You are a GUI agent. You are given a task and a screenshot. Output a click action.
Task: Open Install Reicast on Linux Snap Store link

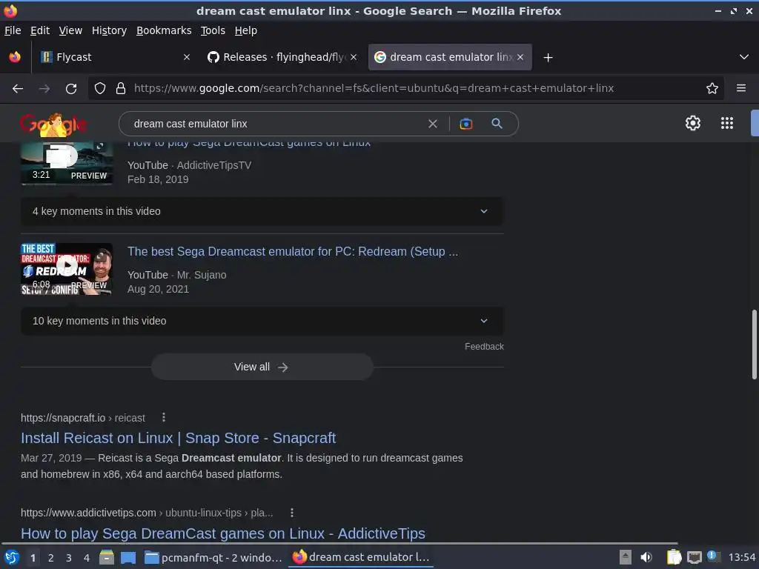coord(178,438)
